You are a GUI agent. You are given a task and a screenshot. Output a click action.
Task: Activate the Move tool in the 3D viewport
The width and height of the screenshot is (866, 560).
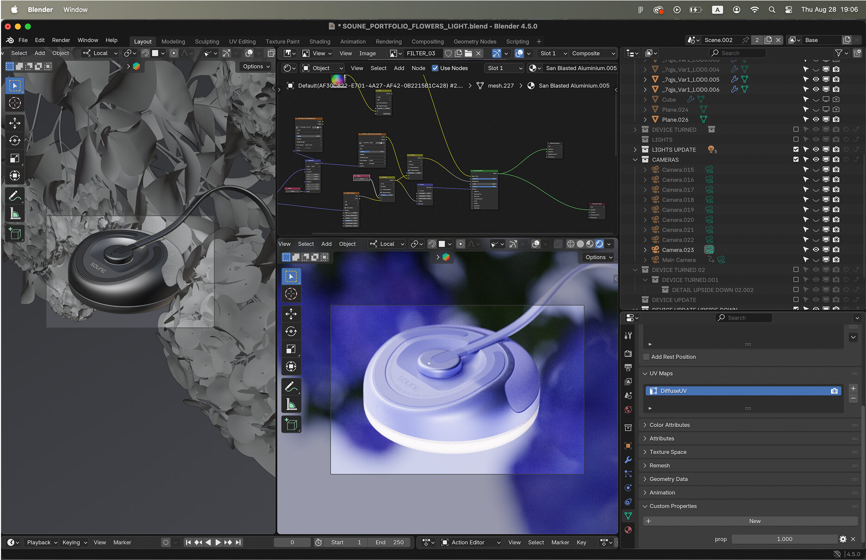coord(15,123)
